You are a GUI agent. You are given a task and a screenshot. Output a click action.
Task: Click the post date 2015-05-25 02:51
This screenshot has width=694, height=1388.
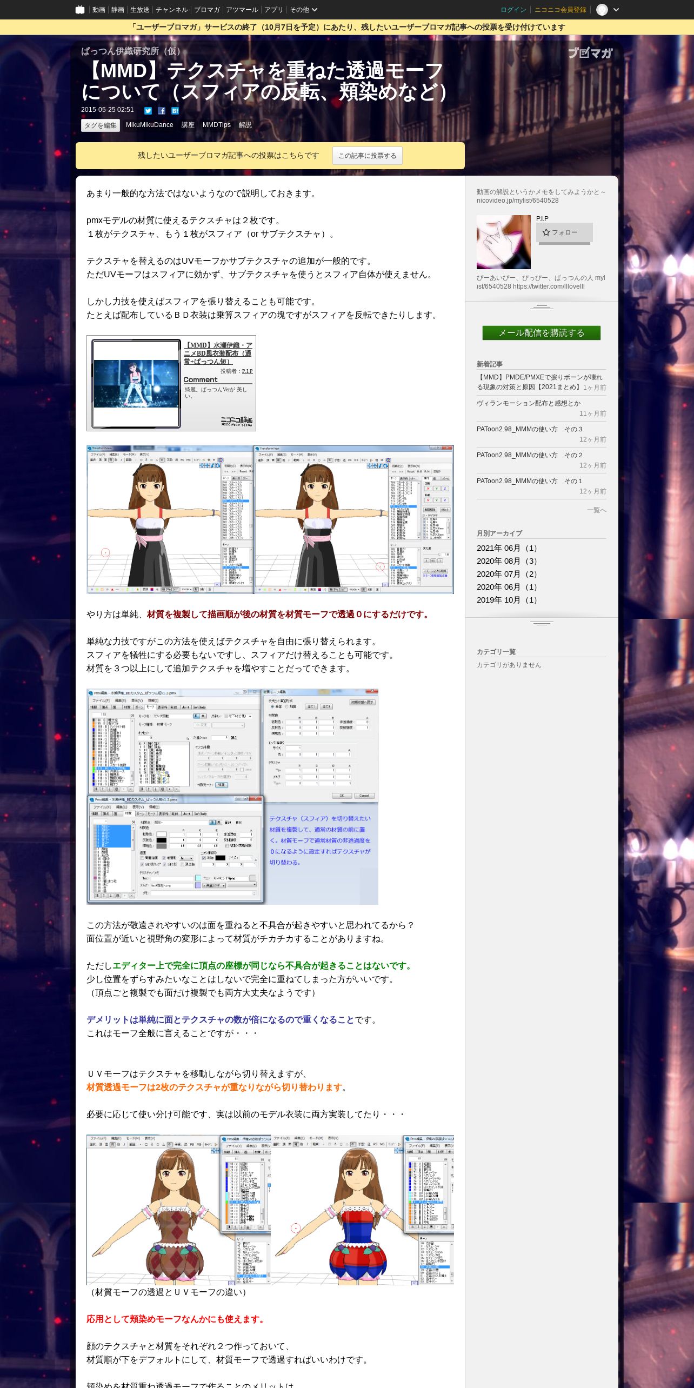108,110
